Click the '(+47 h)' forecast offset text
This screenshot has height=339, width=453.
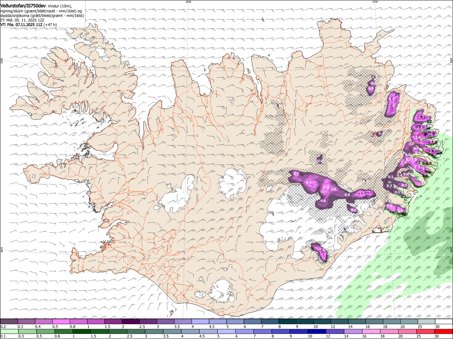50,25
